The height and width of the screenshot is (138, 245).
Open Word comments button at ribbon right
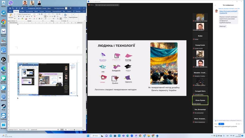[x=84, y=11]
